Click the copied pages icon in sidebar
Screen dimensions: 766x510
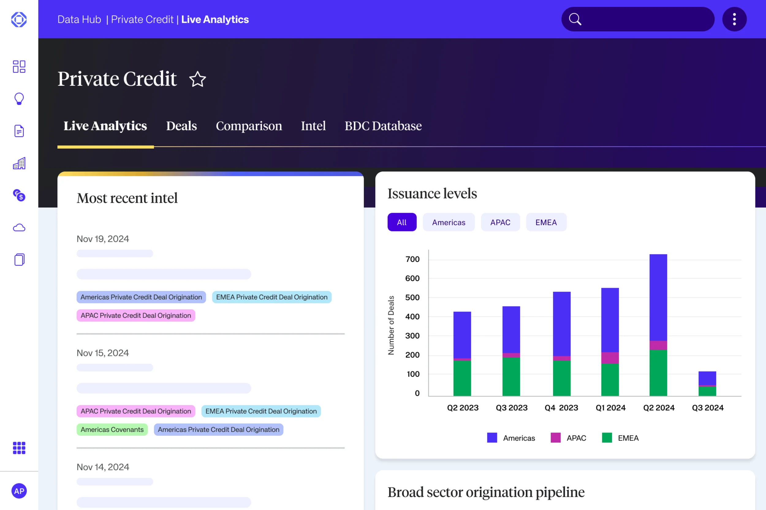coord(19,259)
